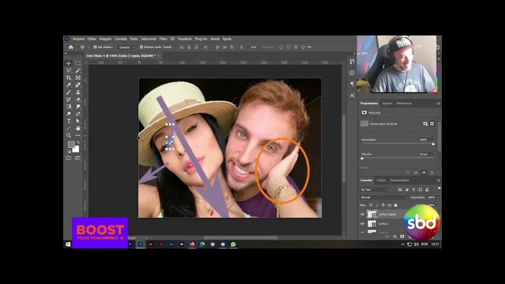Click the Home button in options bar
The height and width of the screenshot is (284, 505).
[x=71, y=47]
